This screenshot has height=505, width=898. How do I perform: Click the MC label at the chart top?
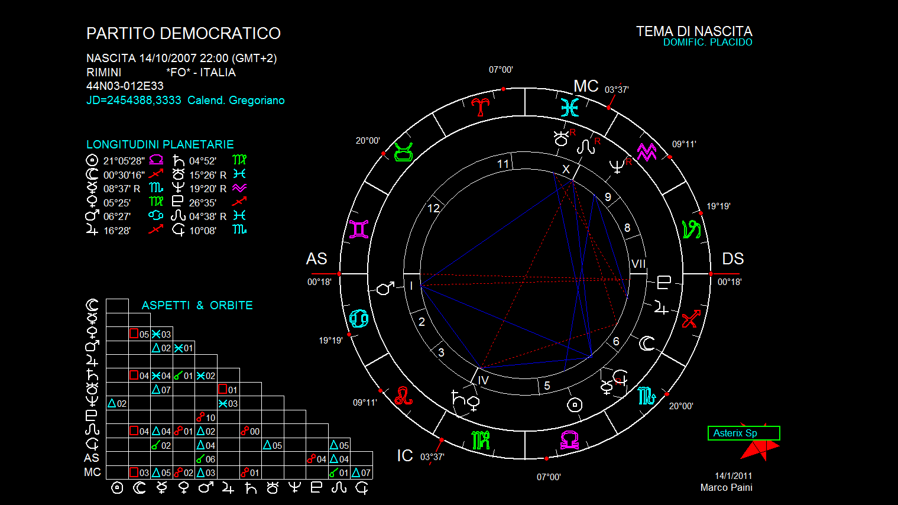(x=585, y=86)
